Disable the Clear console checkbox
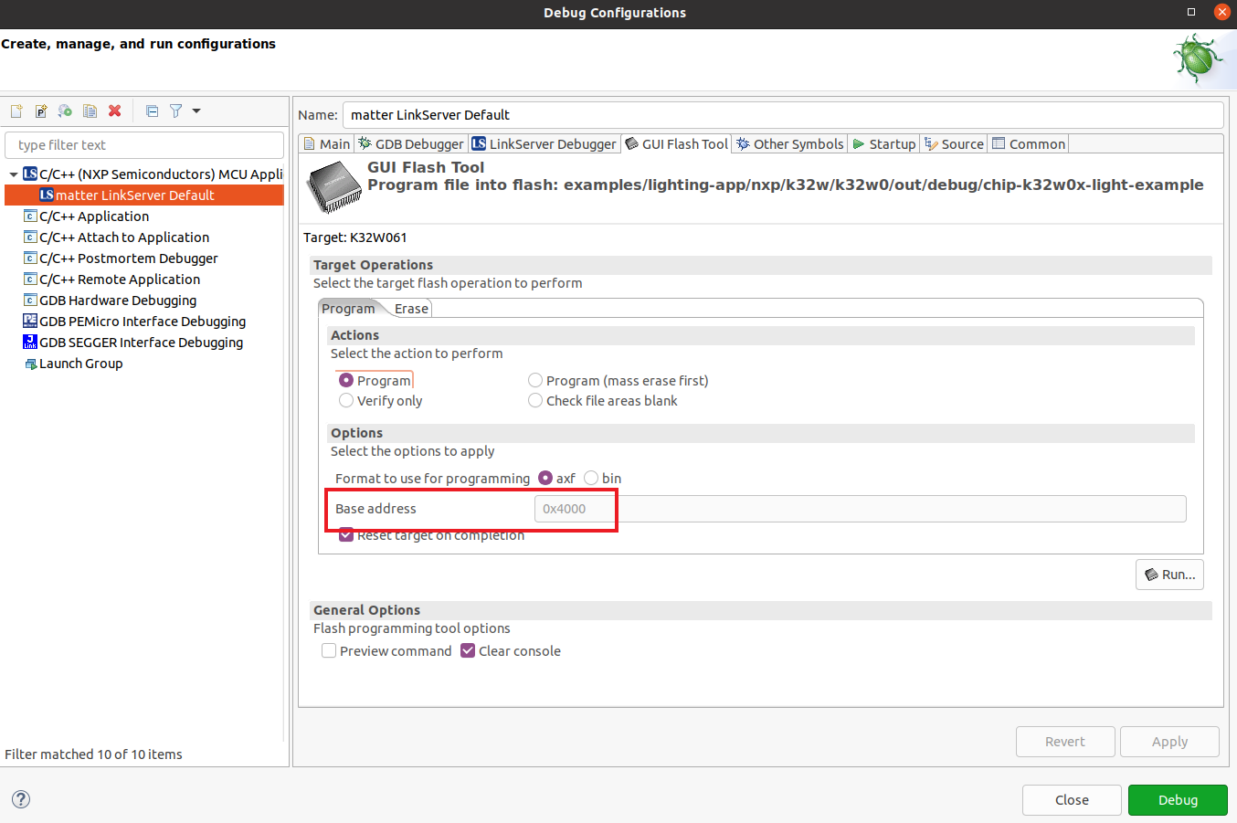The image size is (1237, 823). pos(468,650)
